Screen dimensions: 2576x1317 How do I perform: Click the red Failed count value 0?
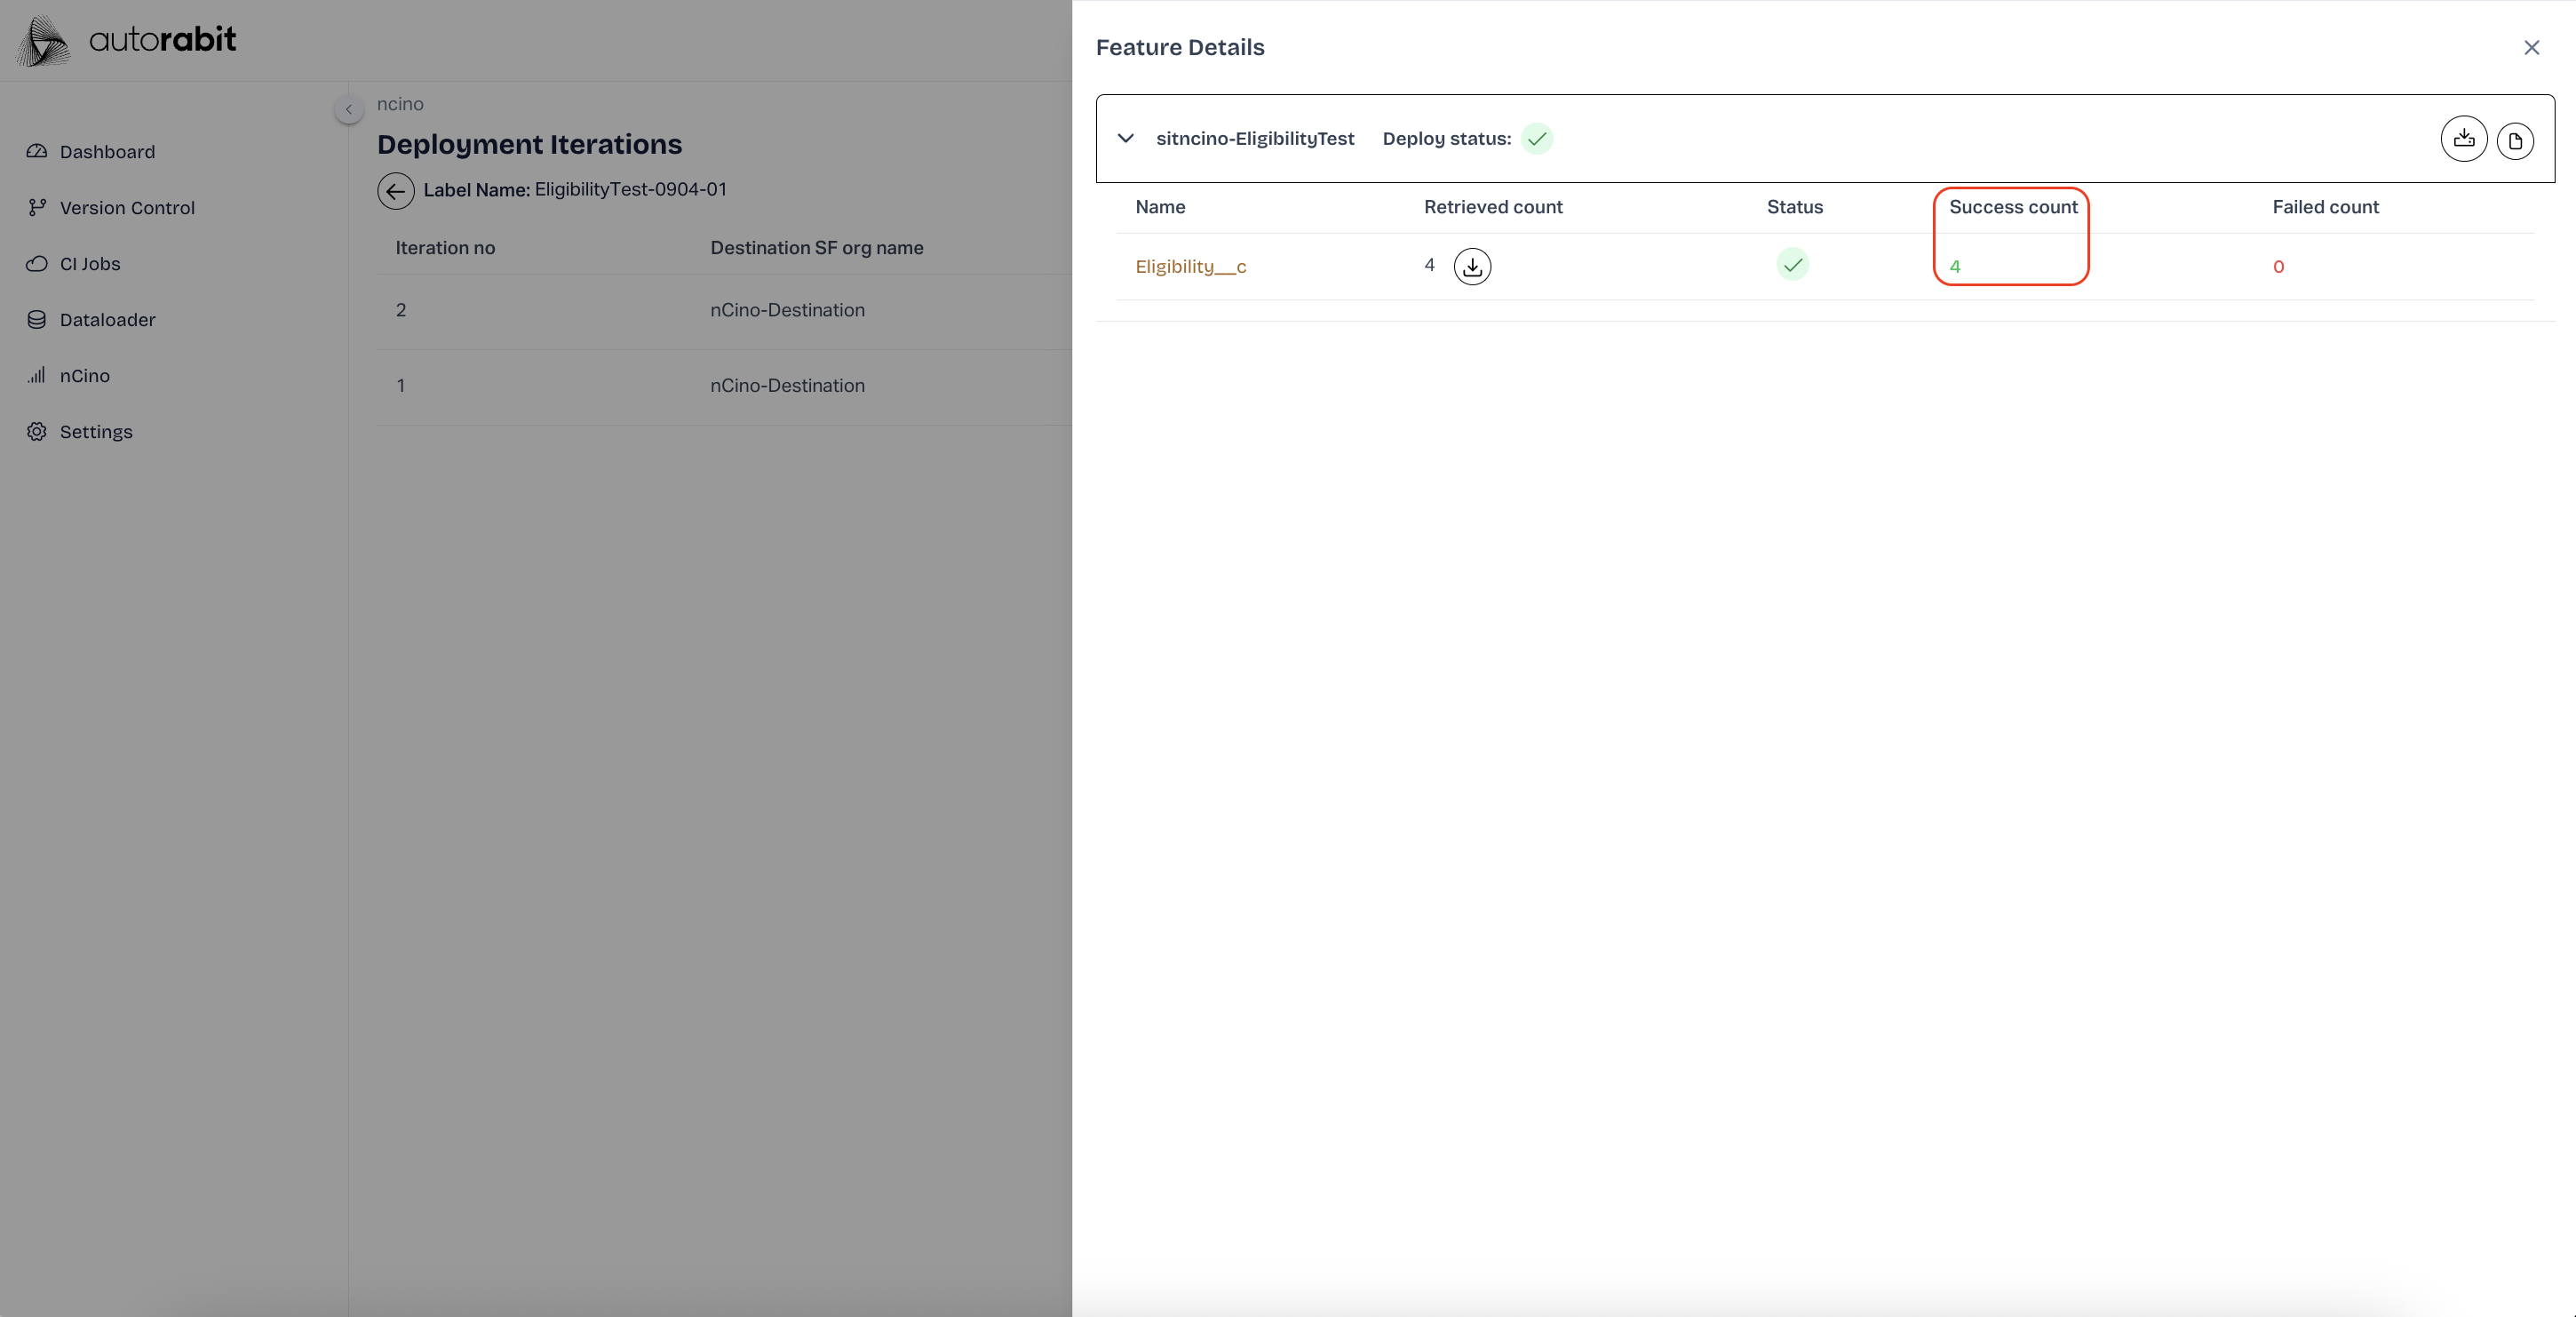coord(2278,267)
